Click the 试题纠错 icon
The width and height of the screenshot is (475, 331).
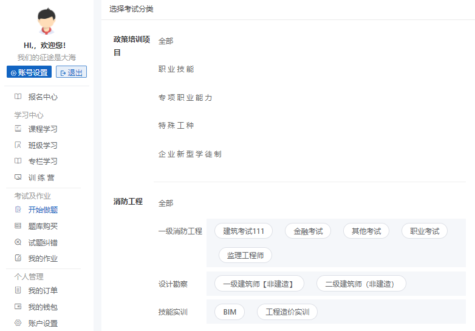pos(18,242)
